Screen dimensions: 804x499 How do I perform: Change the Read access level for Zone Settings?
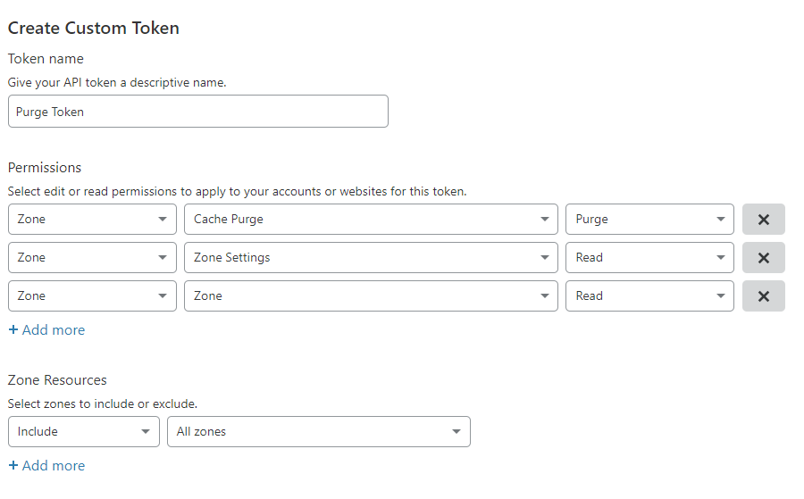649,257
